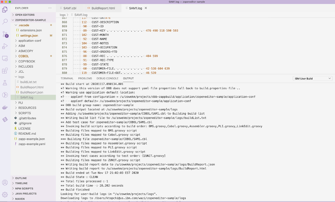Expand the application-conf folder

(33, 40)
